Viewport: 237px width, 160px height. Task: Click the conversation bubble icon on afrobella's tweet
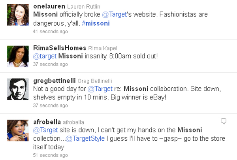[x=223, y=120]
